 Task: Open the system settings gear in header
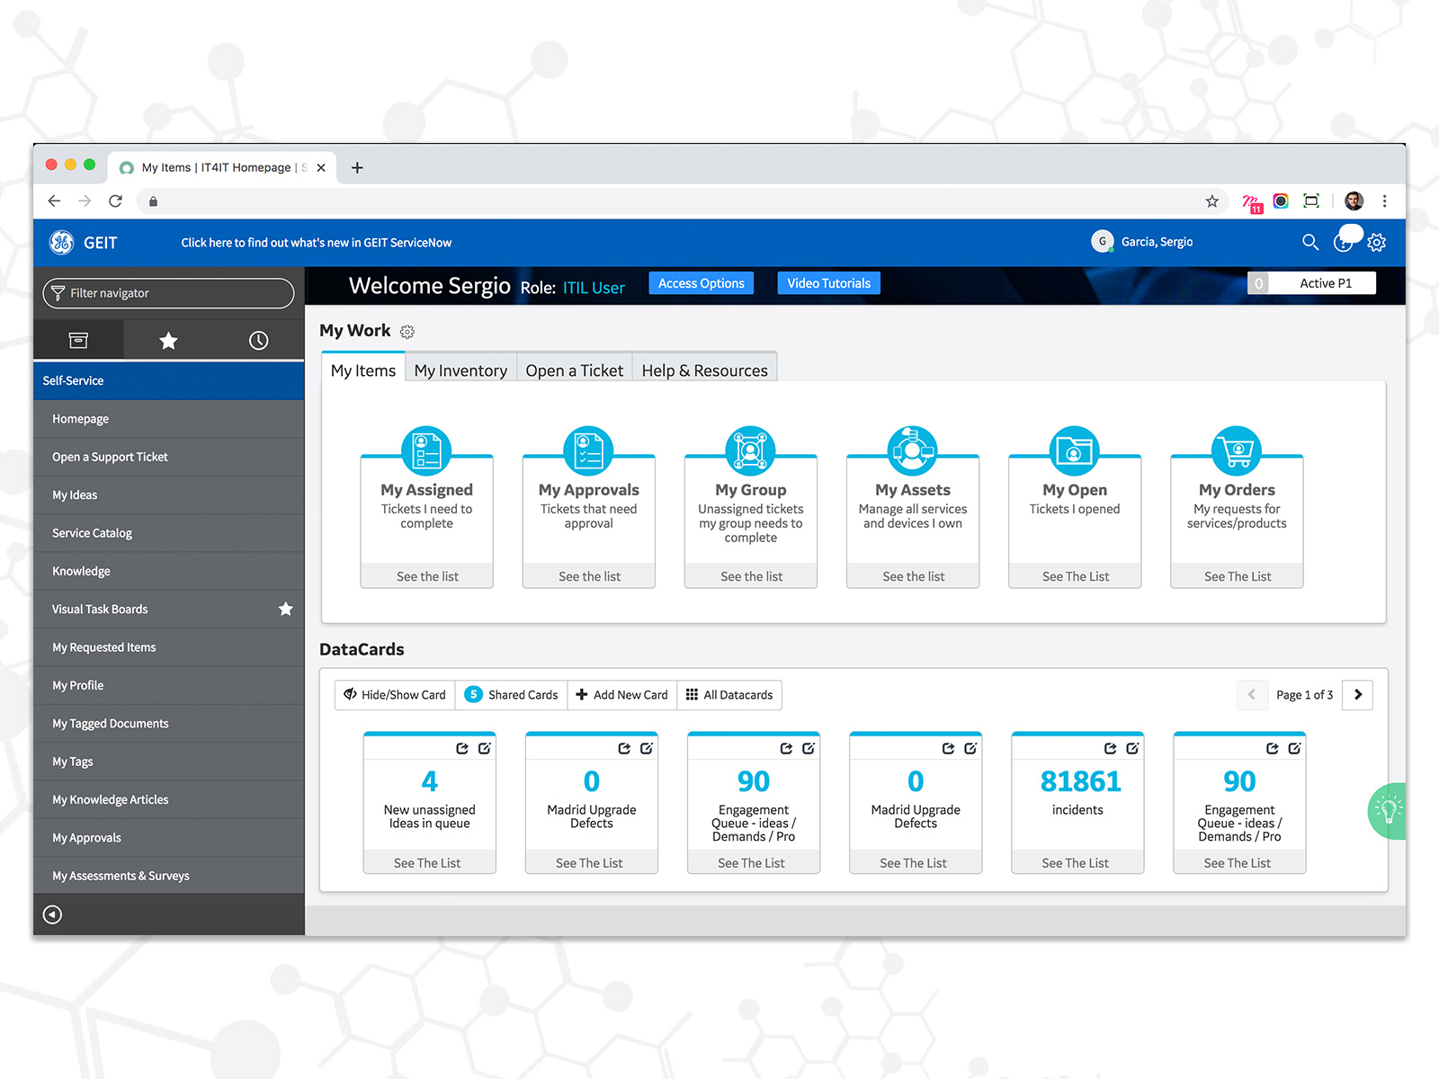(x=1376, y=242)
